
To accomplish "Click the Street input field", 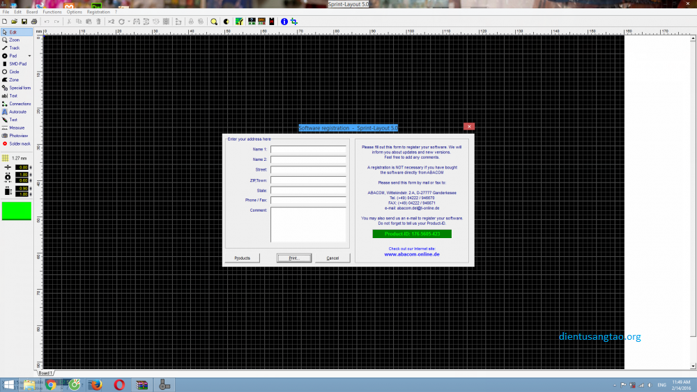I will click(x=308, y=170).
